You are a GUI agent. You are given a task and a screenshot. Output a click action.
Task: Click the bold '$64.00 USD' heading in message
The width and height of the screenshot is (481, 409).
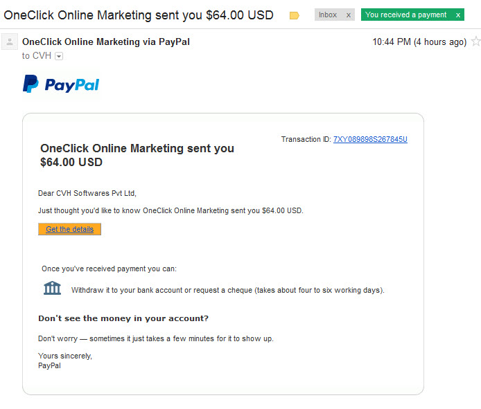click(71, 162)
